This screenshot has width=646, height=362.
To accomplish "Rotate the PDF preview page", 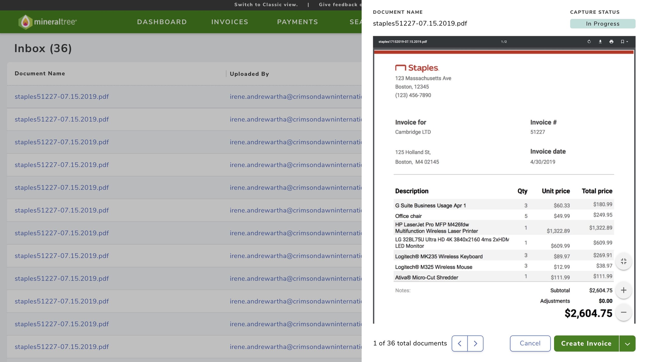I will click(x=589, y=42).
